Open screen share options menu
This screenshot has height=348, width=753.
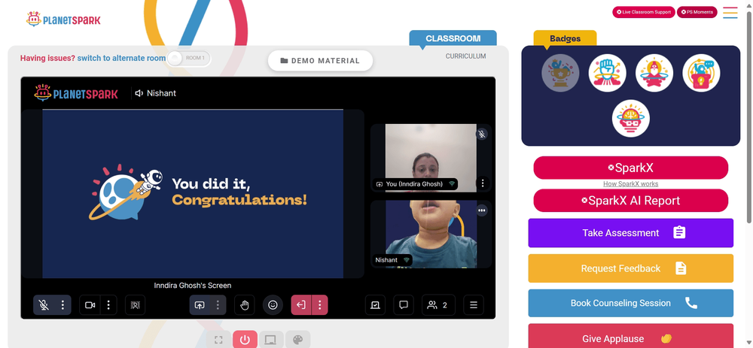(218, 305)
